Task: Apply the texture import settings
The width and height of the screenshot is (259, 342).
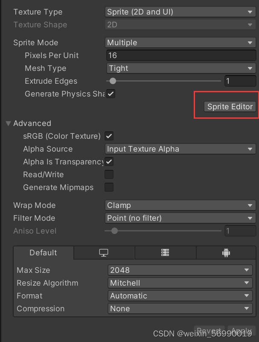Action: tap(241, 330)
